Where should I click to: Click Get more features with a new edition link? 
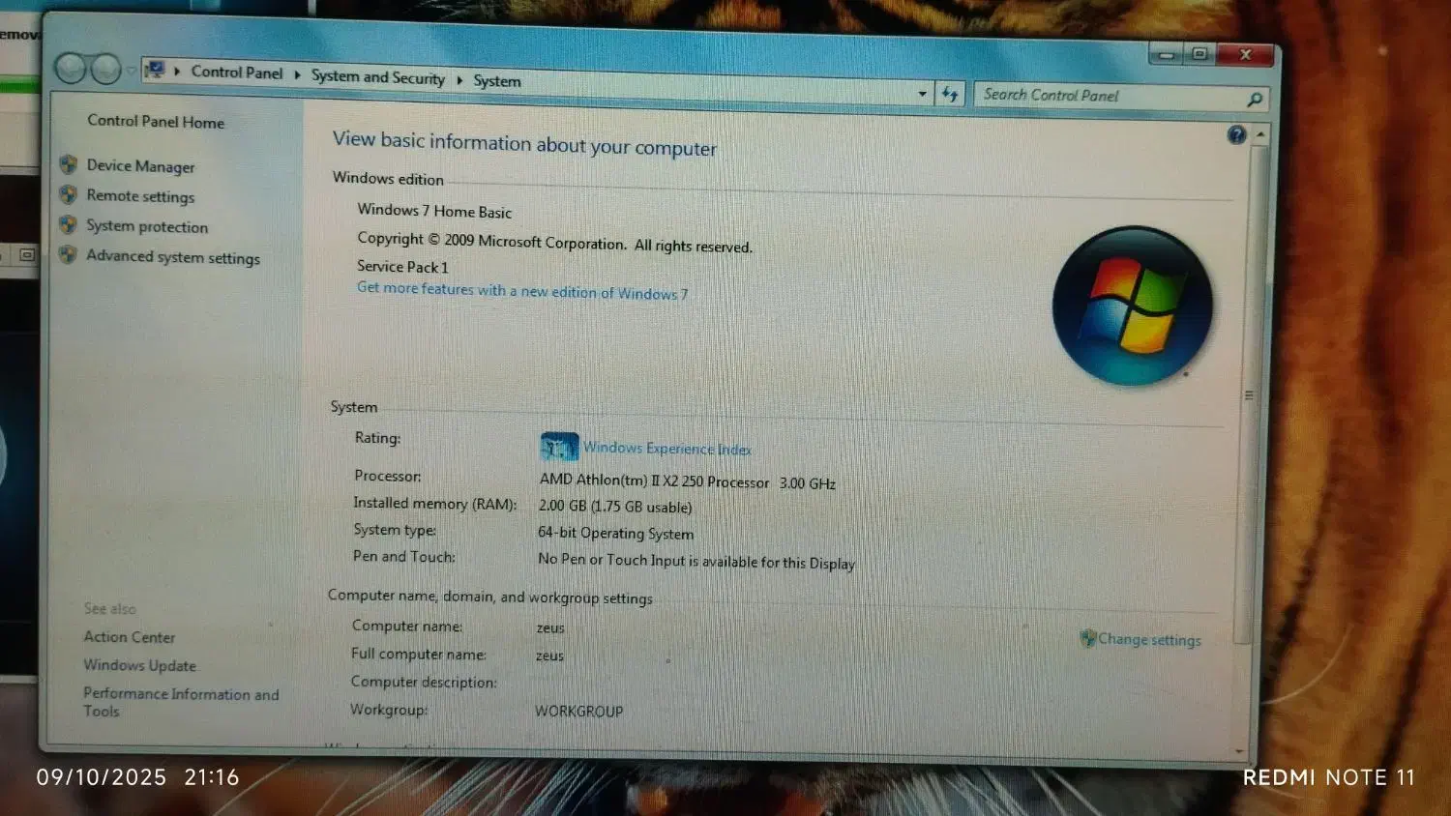coord(522,291)
